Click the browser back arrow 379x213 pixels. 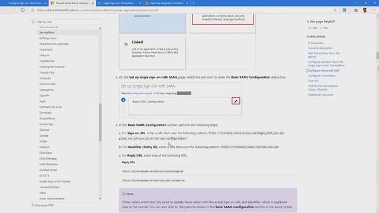click(5, 10)
